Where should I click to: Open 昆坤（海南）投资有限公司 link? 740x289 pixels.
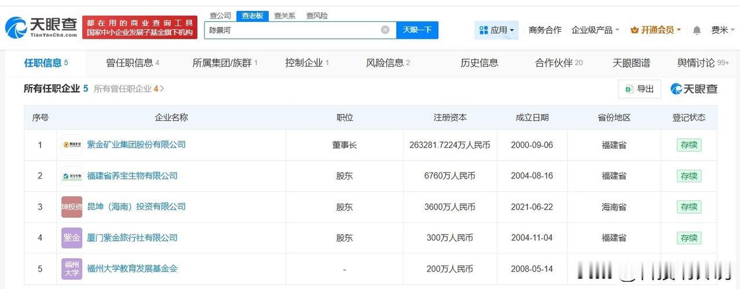tap(136, 207)
